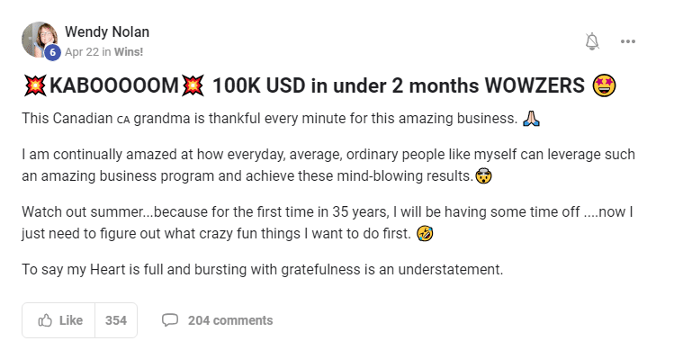Click Wendy Nolan's profile avatar
This screenshot has width=674, height=350.
point(40,40)
